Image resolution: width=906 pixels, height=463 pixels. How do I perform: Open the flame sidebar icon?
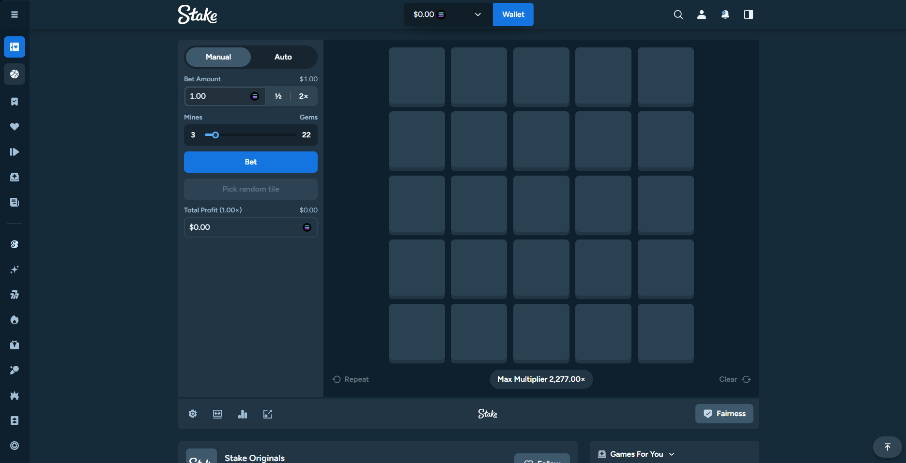pyautogui.click(x=15, y=320)
